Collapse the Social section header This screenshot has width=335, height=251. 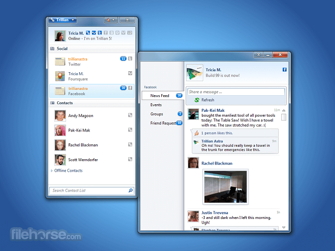tap(62, 49)
